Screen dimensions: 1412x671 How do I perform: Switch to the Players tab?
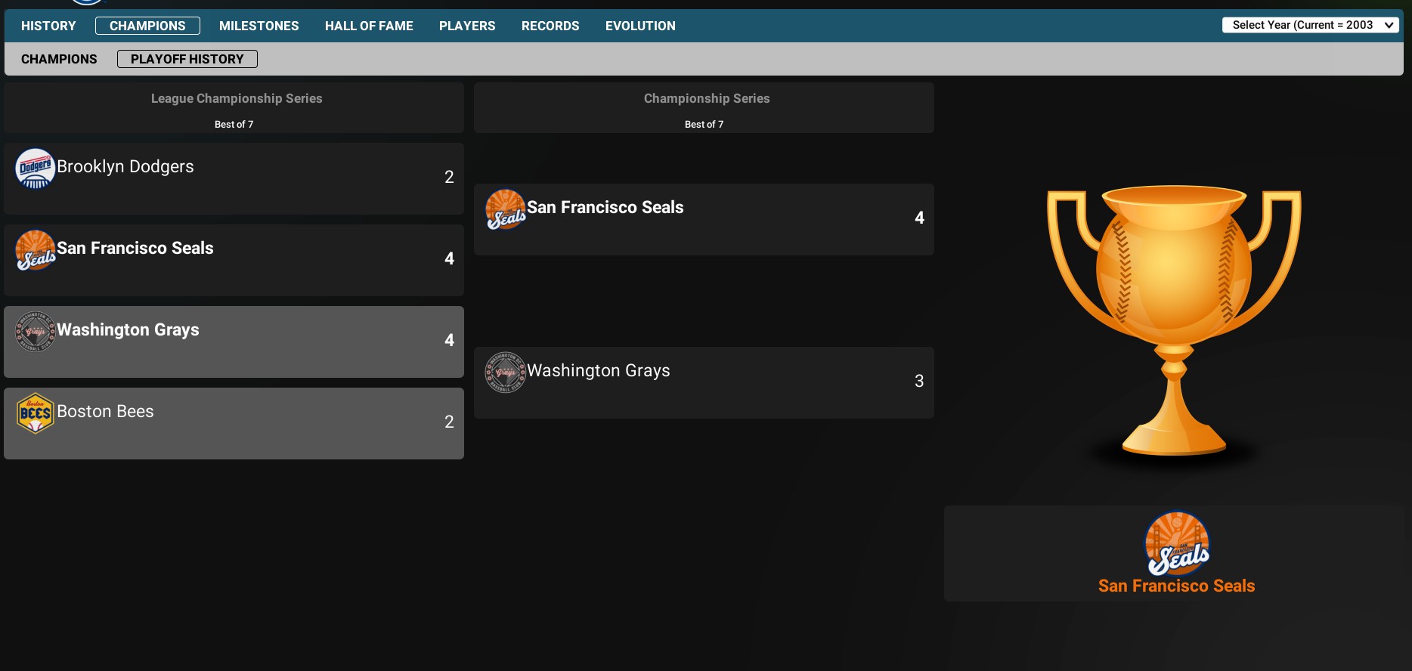click(467, 26)
